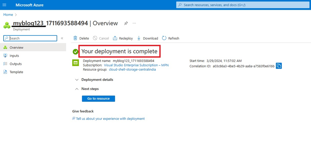Copy the Correlation ID to clipboard
The height and width of the screenshot is (155, 311).
[279, 66]
